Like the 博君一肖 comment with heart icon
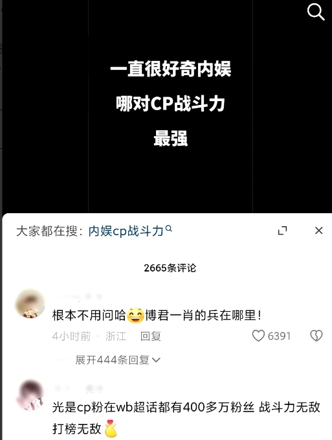The image size is (332, 440). [258, 336]
